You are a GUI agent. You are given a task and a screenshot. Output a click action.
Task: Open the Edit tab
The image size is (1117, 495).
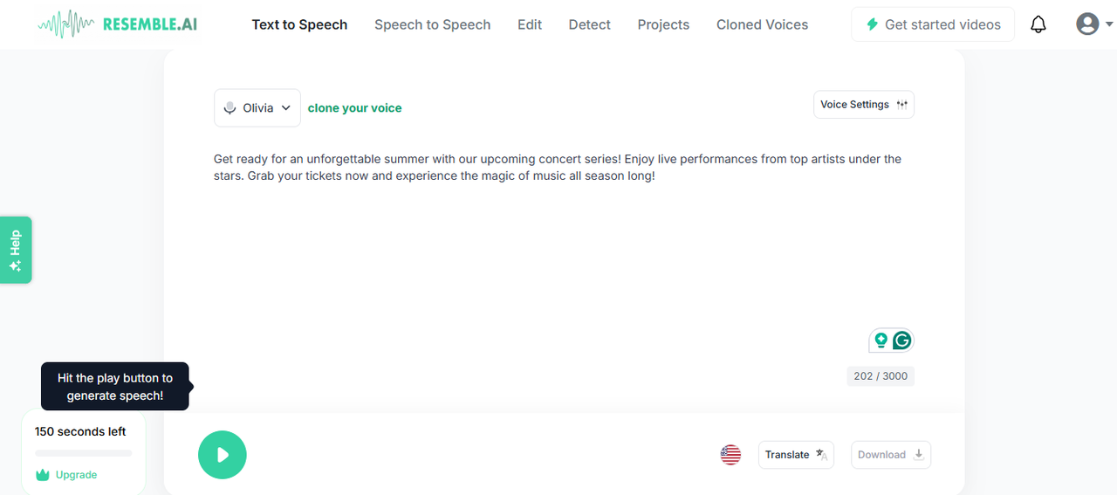[x=530, y=24]
